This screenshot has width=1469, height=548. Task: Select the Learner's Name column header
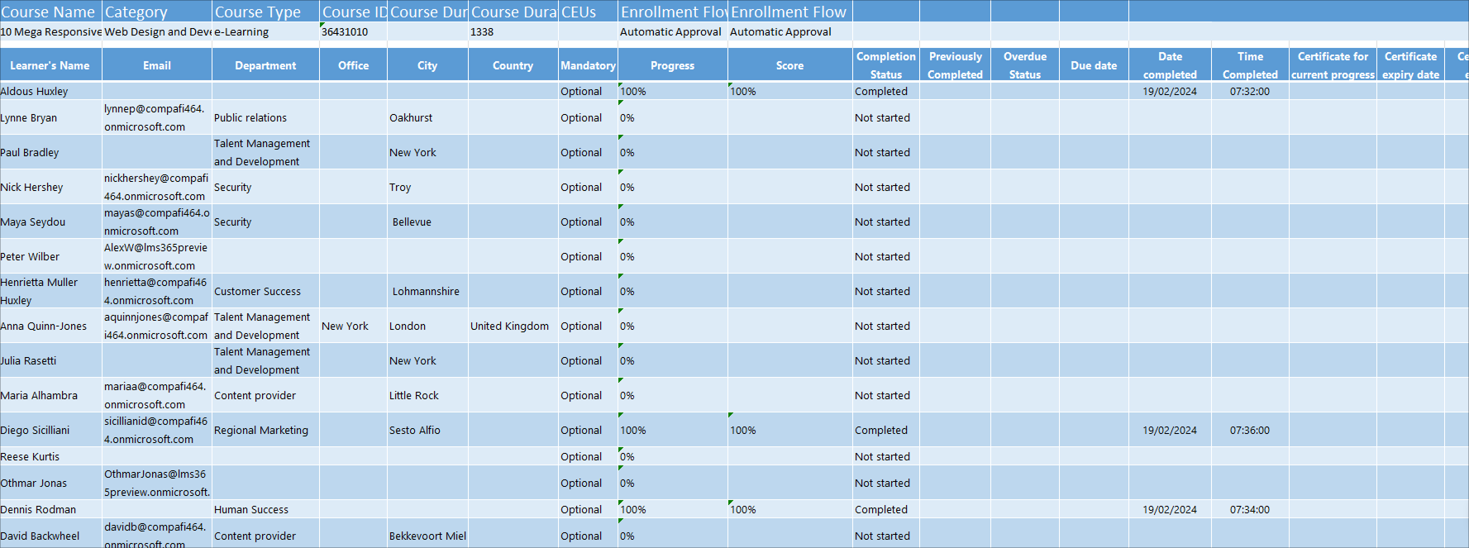[x=50, y=65]
